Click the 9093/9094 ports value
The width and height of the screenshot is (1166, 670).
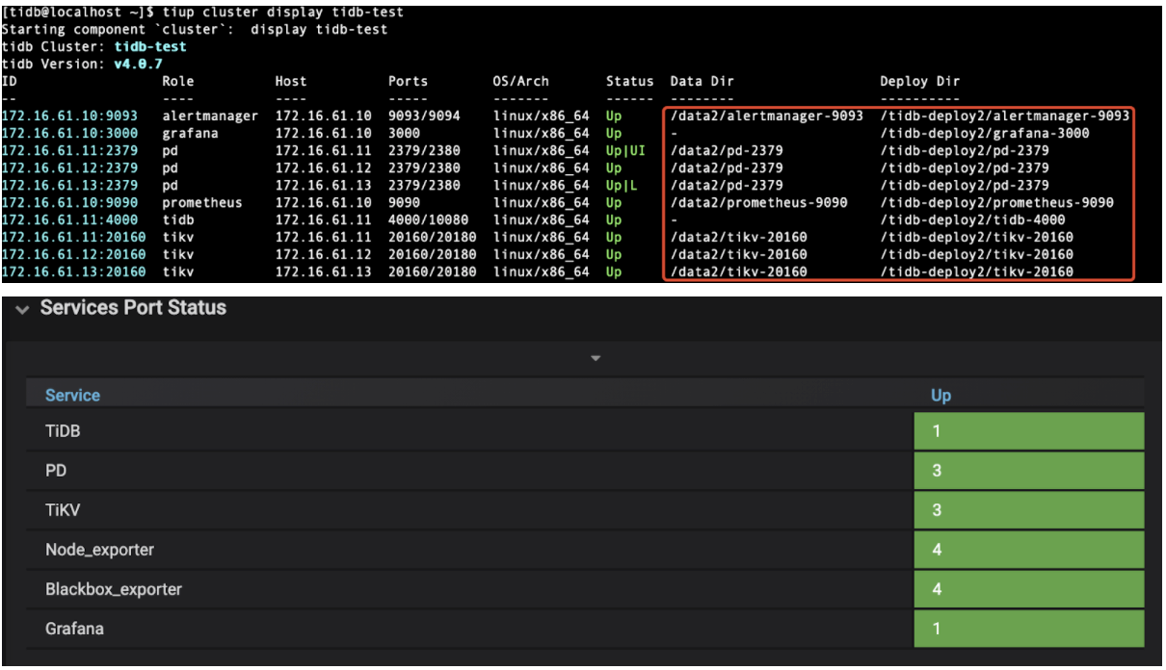(x=424, y=116)
